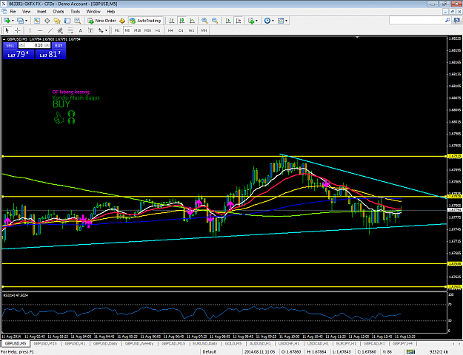The image size is (463, 355).
Task: Switch to EURUSD,Daily chart tab
Action: [x=205, y=343]
